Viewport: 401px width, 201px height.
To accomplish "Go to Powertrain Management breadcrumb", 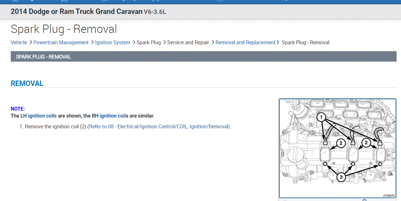I will (61, 42).
